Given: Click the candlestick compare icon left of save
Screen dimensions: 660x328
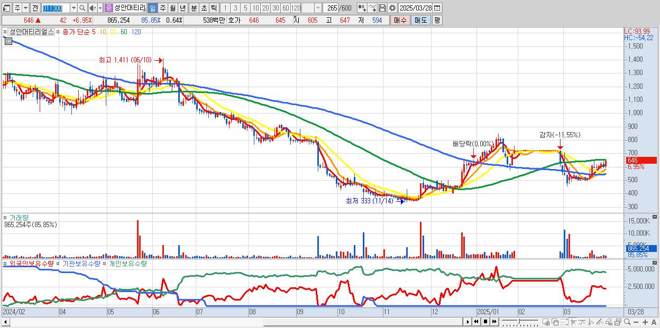Looking at the screenshot, I should point(362,8).
